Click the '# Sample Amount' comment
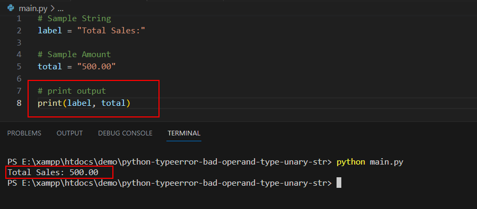477x209 pixels. pyautogui.click(x=74, y=54)
